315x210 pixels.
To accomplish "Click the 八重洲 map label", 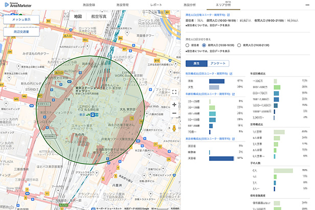I will (117, 185).
